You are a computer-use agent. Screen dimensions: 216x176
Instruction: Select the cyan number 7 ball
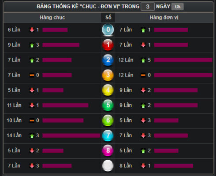[108, 136]
